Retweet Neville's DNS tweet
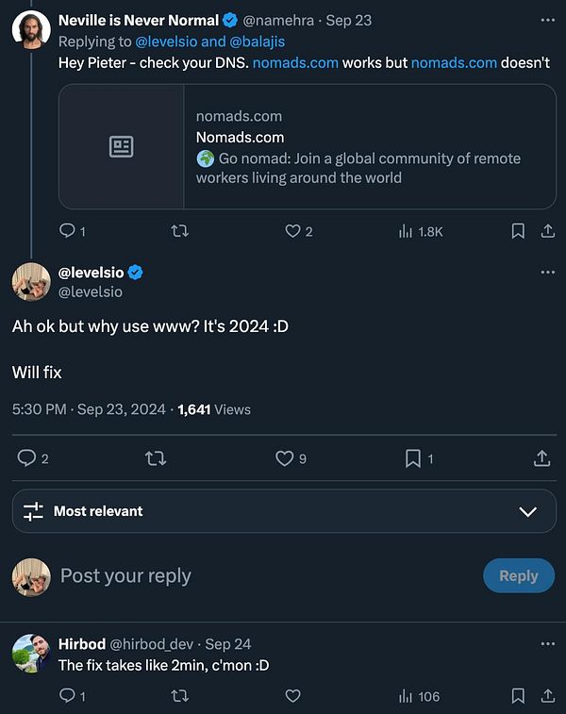The width and height of the screenshot is (566, 714). 179,231
